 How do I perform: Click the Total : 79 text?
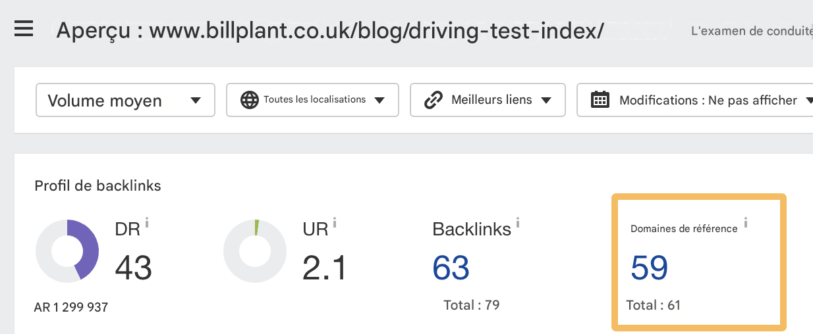(472, 305)
